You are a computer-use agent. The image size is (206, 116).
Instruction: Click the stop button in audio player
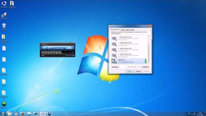(x=48, y=53)
